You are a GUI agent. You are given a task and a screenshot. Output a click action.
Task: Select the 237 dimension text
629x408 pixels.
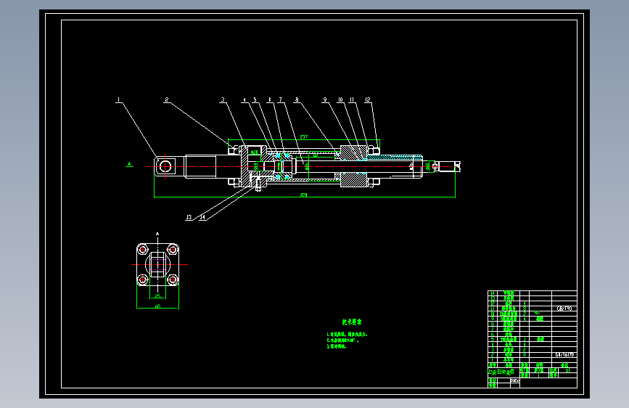pyautogui.click(x=304, y=137)
